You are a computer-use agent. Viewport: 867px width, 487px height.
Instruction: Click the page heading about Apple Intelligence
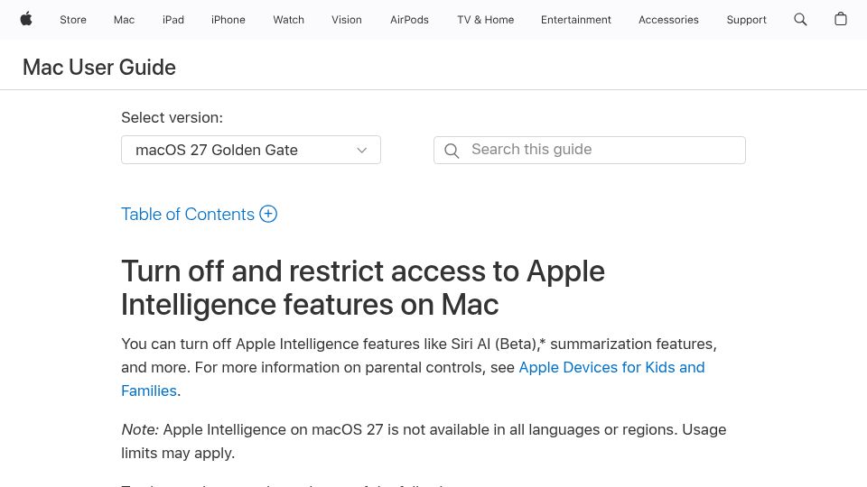363,288
